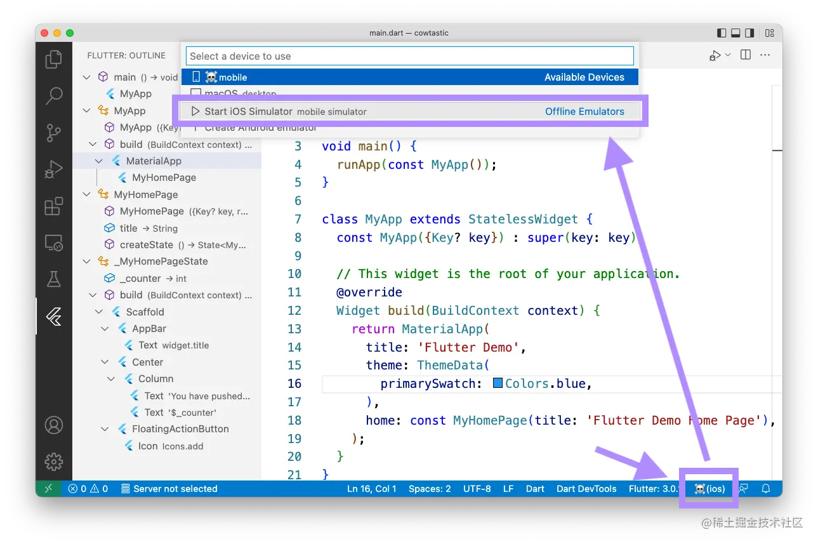Collapse the Scaffold outline node
This screenshot has height=544, width=818.
coord(99,312)
